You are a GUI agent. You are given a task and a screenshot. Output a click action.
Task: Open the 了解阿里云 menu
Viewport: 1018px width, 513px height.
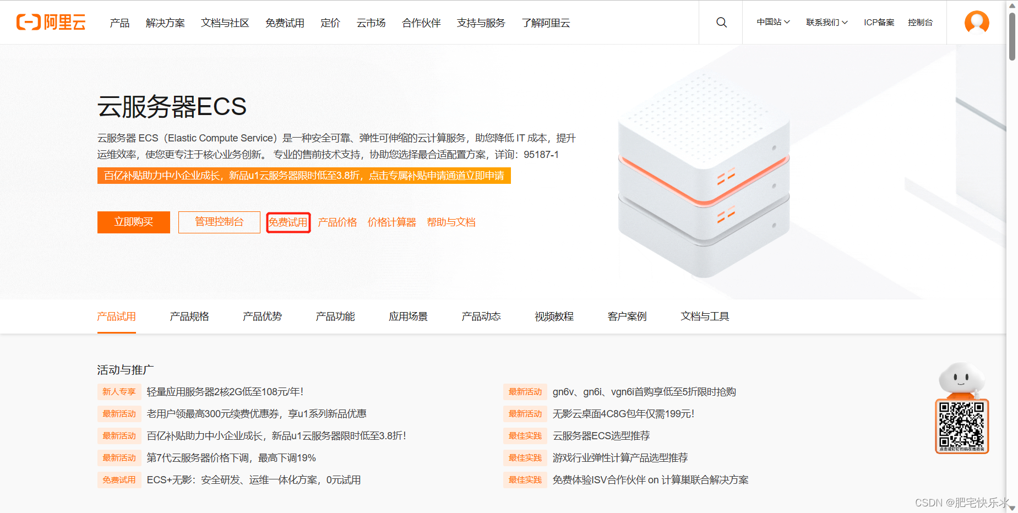click(x=546, y=23)
